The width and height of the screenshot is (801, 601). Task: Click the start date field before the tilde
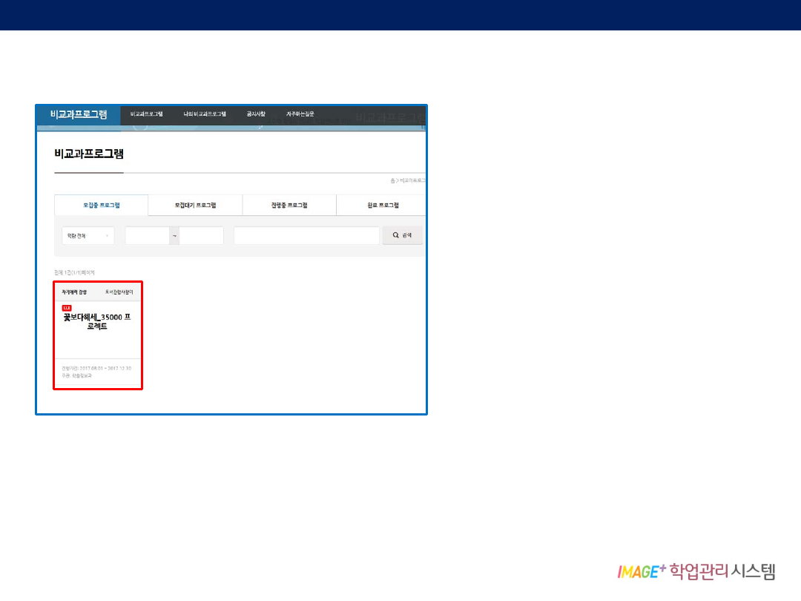pyautogui.click(x=147, y=236)
